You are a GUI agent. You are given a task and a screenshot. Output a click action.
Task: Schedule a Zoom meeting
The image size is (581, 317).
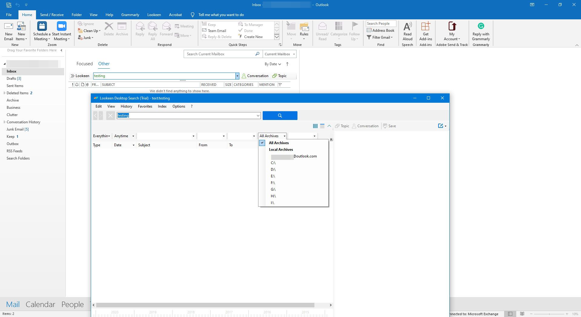pos(42,31)
